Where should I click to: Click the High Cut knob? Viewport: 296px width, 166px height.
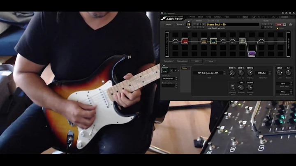(x=250, y=73)
